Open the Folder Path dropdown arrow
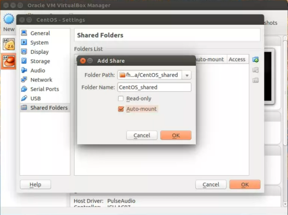Image resolution: width=288 pixels, height=215 pixels. (187, 75)
